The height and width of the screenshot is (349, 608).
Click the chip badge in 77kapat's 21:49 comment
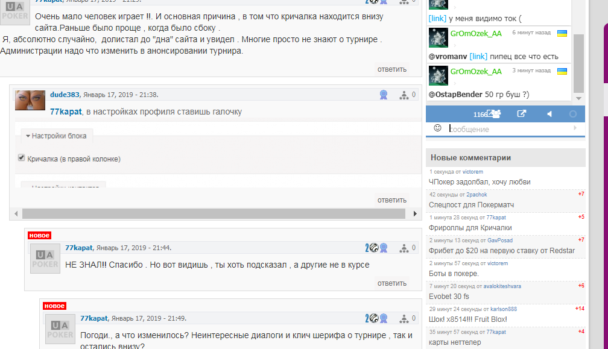coord(374,318)
